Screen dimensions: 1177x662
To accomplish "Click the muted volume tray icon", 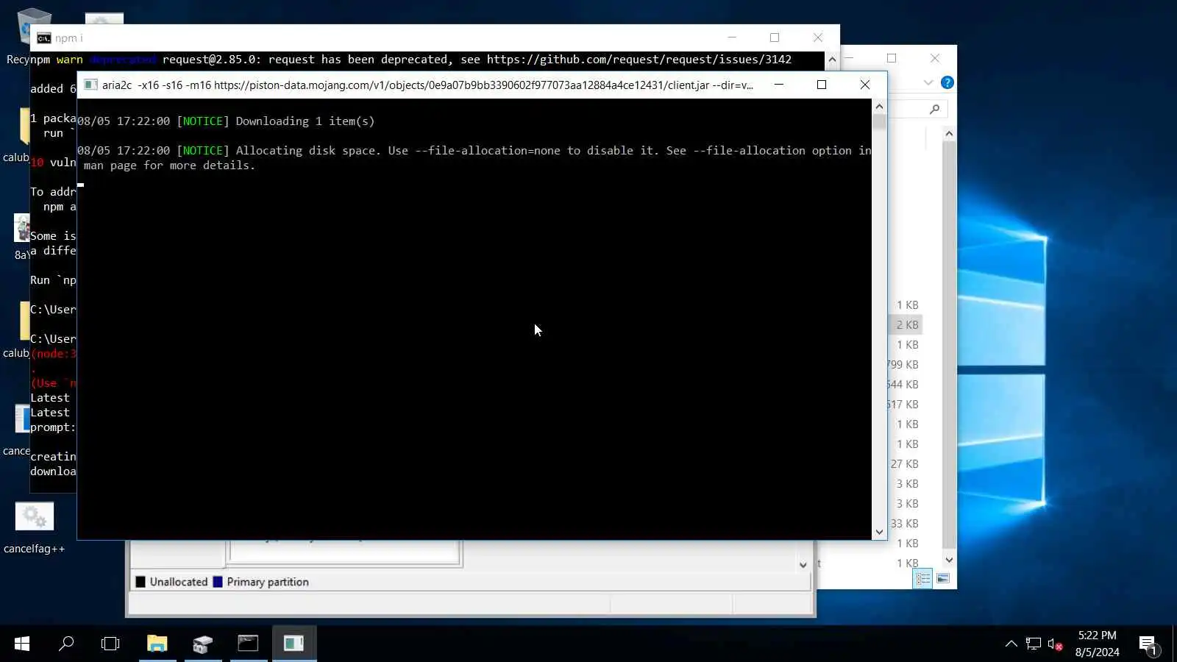I will coord(1055,644).
